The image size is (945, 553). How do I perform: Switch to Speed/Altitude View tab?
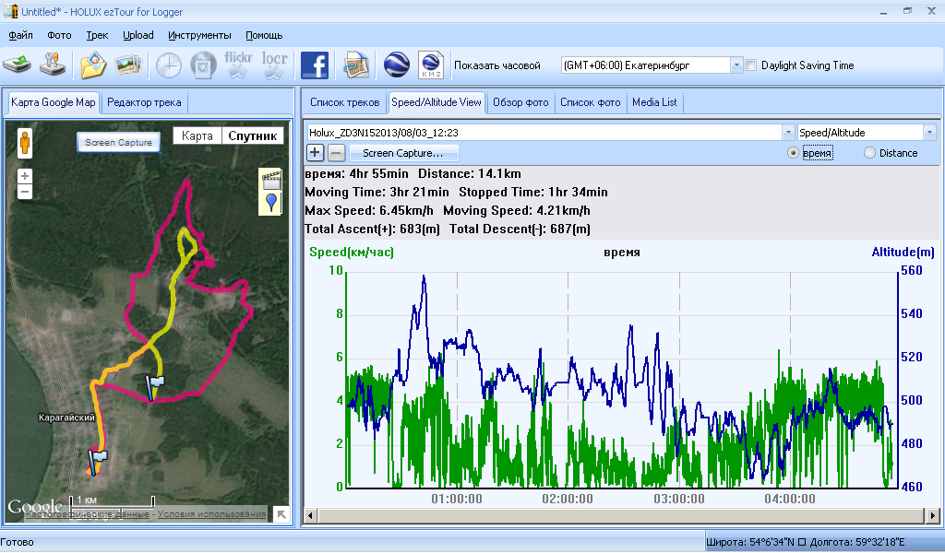[x=437, y=102]
